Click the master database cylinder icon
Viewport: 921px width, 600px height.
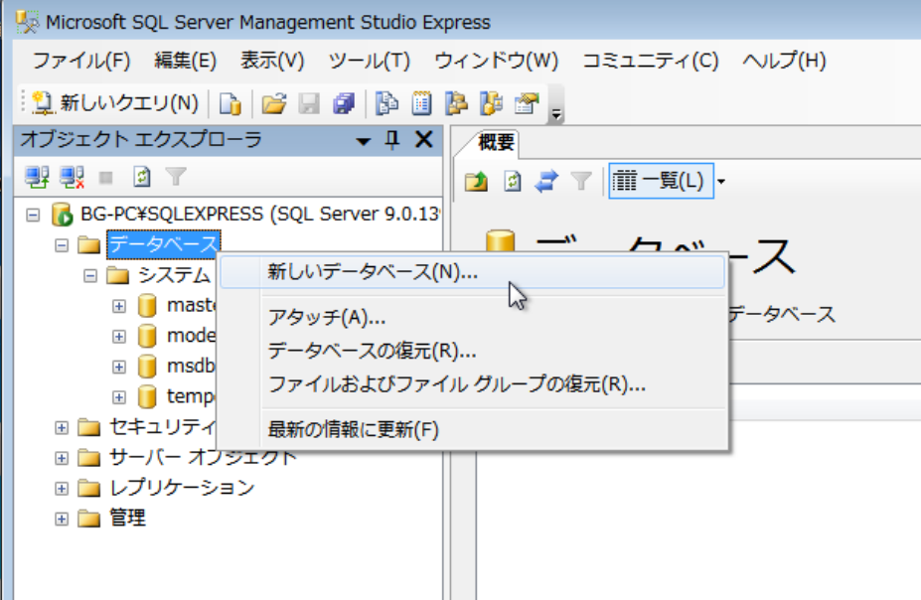pos(147,306)
